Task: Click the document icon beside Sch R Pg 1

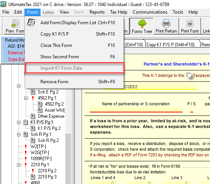Action: tap(26, 134)
